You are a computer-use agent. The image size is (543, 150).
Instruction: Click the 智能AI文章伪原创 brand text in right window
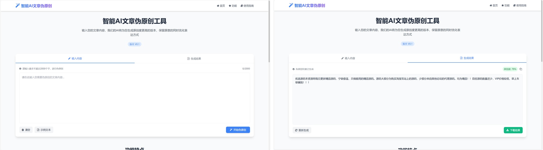310,5
